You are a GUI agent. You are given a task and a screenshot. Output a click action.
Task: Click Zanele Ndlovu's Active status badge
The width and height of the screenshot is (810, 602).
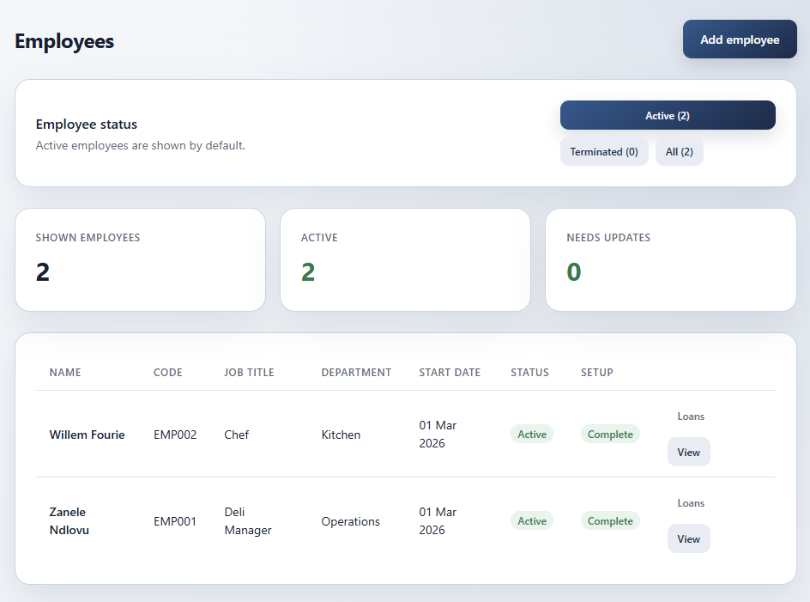point(532,520)
